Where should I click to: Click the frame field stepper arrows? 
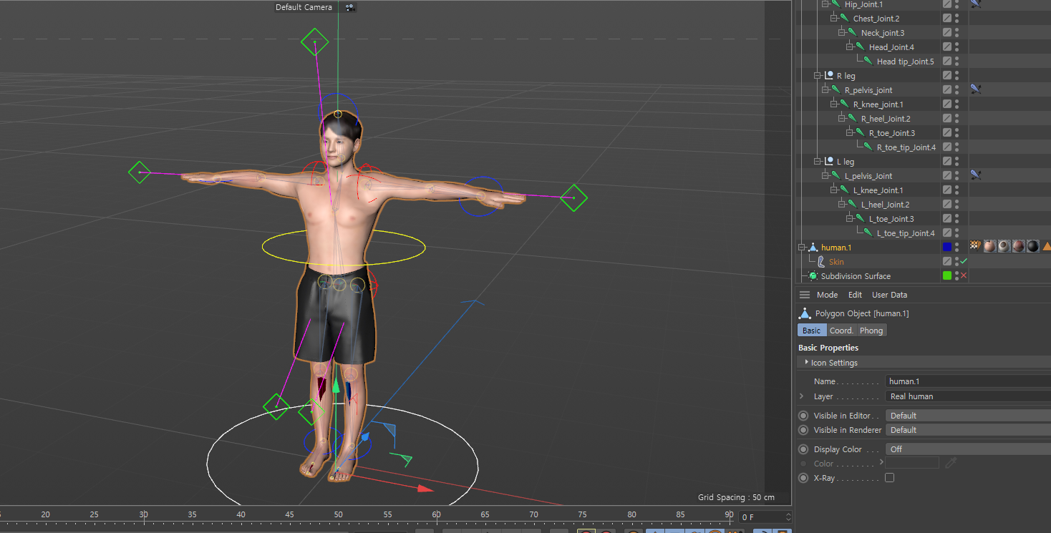789,517
